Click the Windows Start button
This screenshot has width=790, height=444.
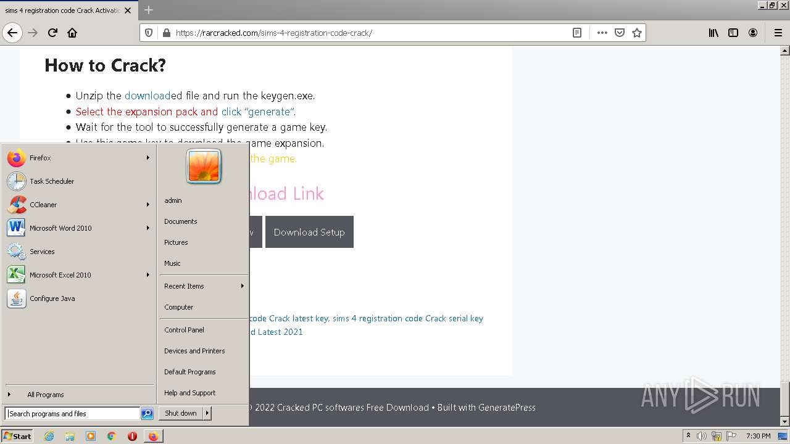(17, 436)
